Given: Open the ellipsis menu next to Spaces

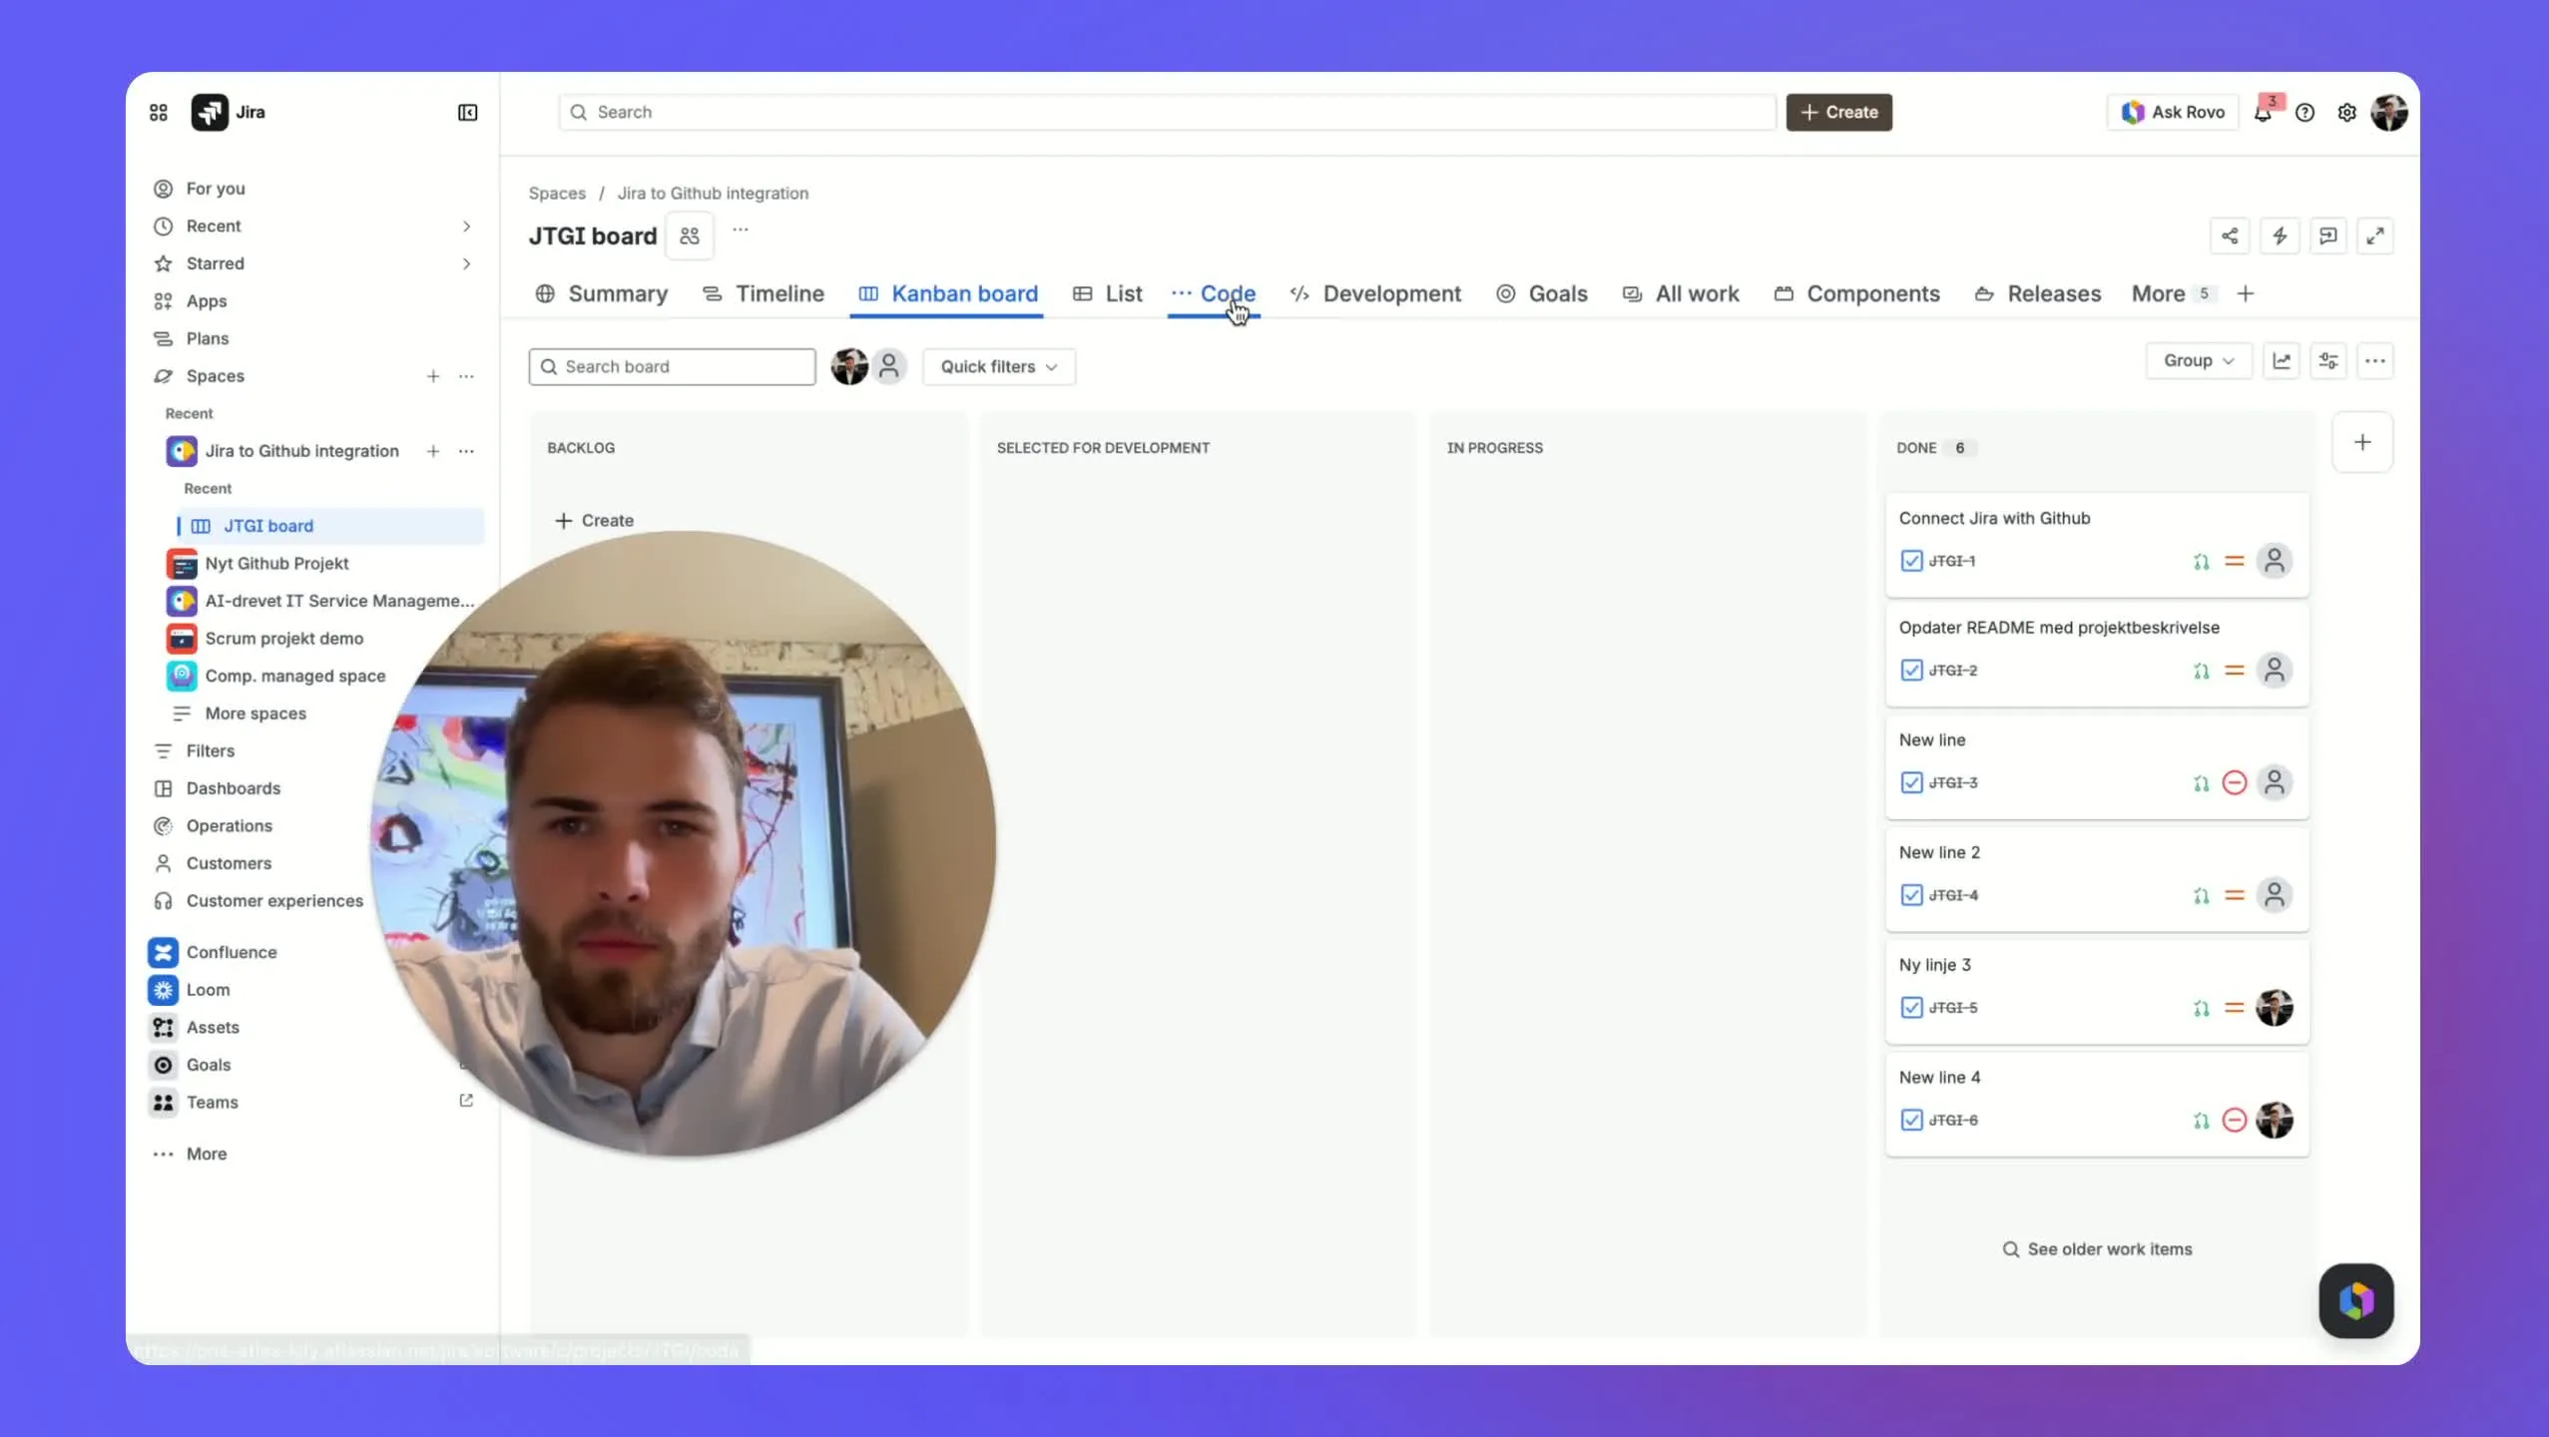Looking at the screenshot, I should pos(466,376).
